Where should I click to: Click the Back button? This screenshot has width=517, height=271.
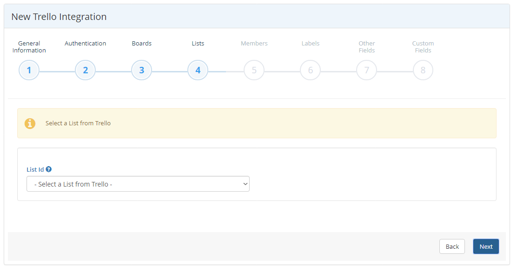click(452, 246)
